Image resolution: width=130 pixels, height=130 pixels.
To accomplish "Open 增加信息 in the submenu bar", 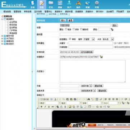I will (x=7, y=11).
